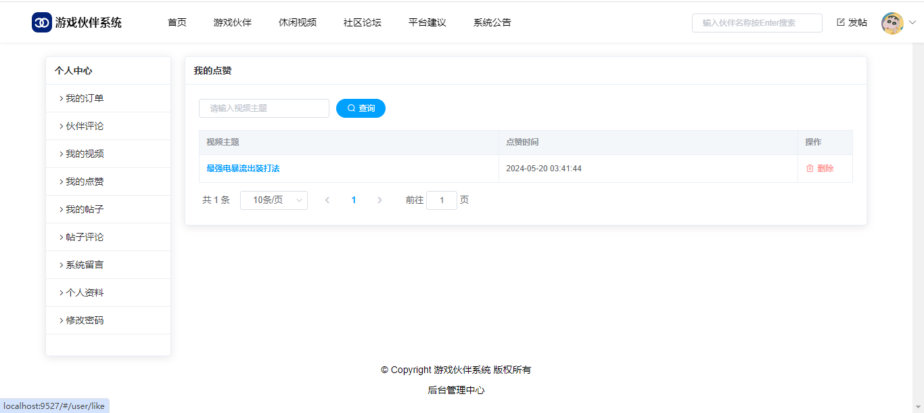This screenshot has height=413, width=924.
Task: Click the 我的点赞 panel title
Action: coord(212,70)
